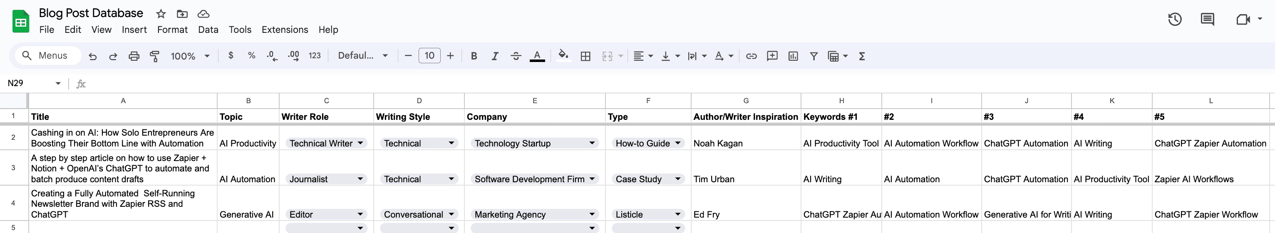Open the Google Sheets home icon

click(x=21, y=21)
